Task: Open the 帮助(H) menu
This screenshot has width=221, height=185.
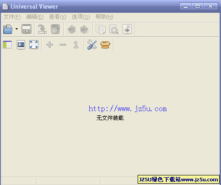Action: tap(104, 17)
